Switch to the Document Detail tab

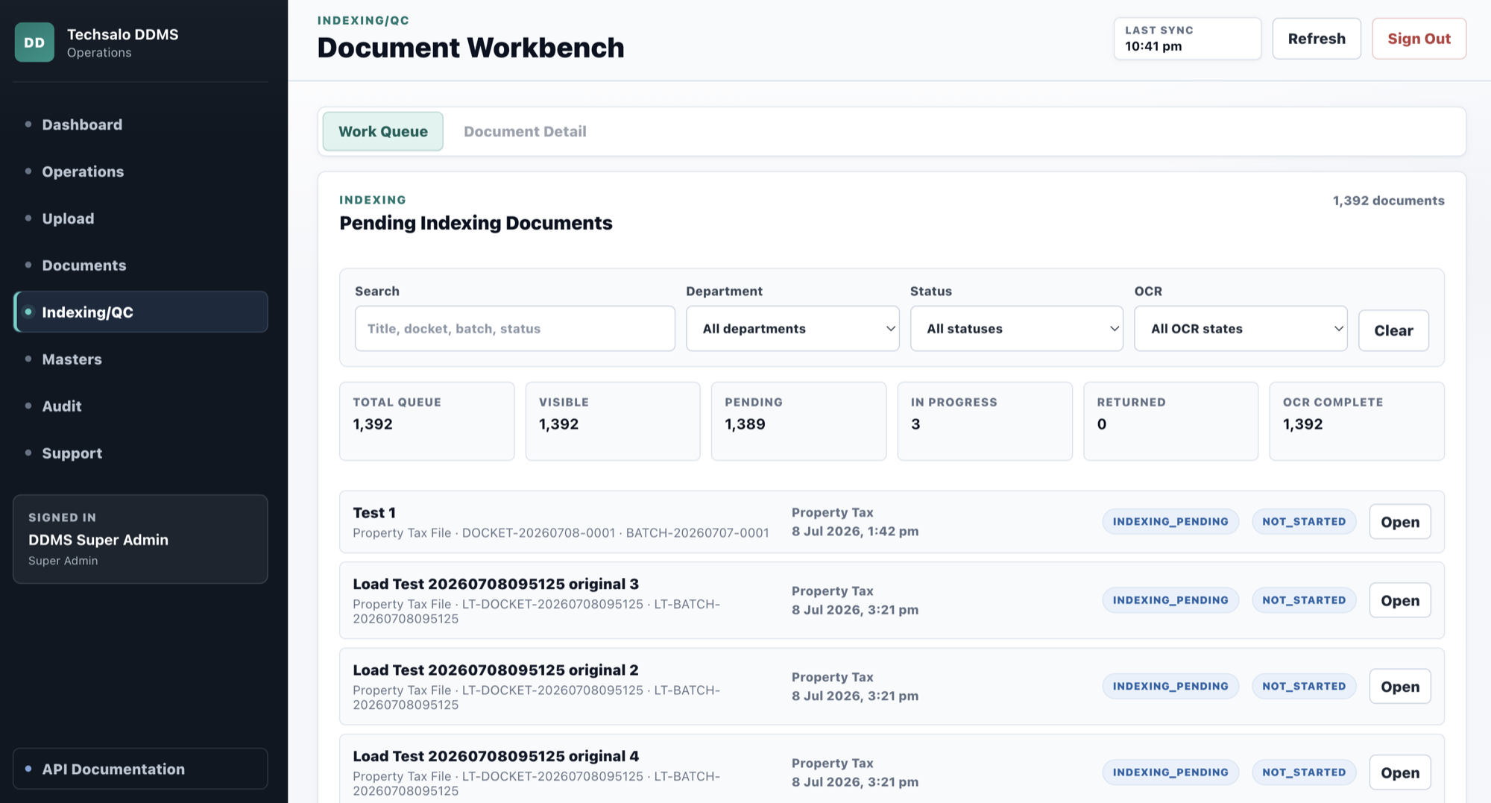525,131
